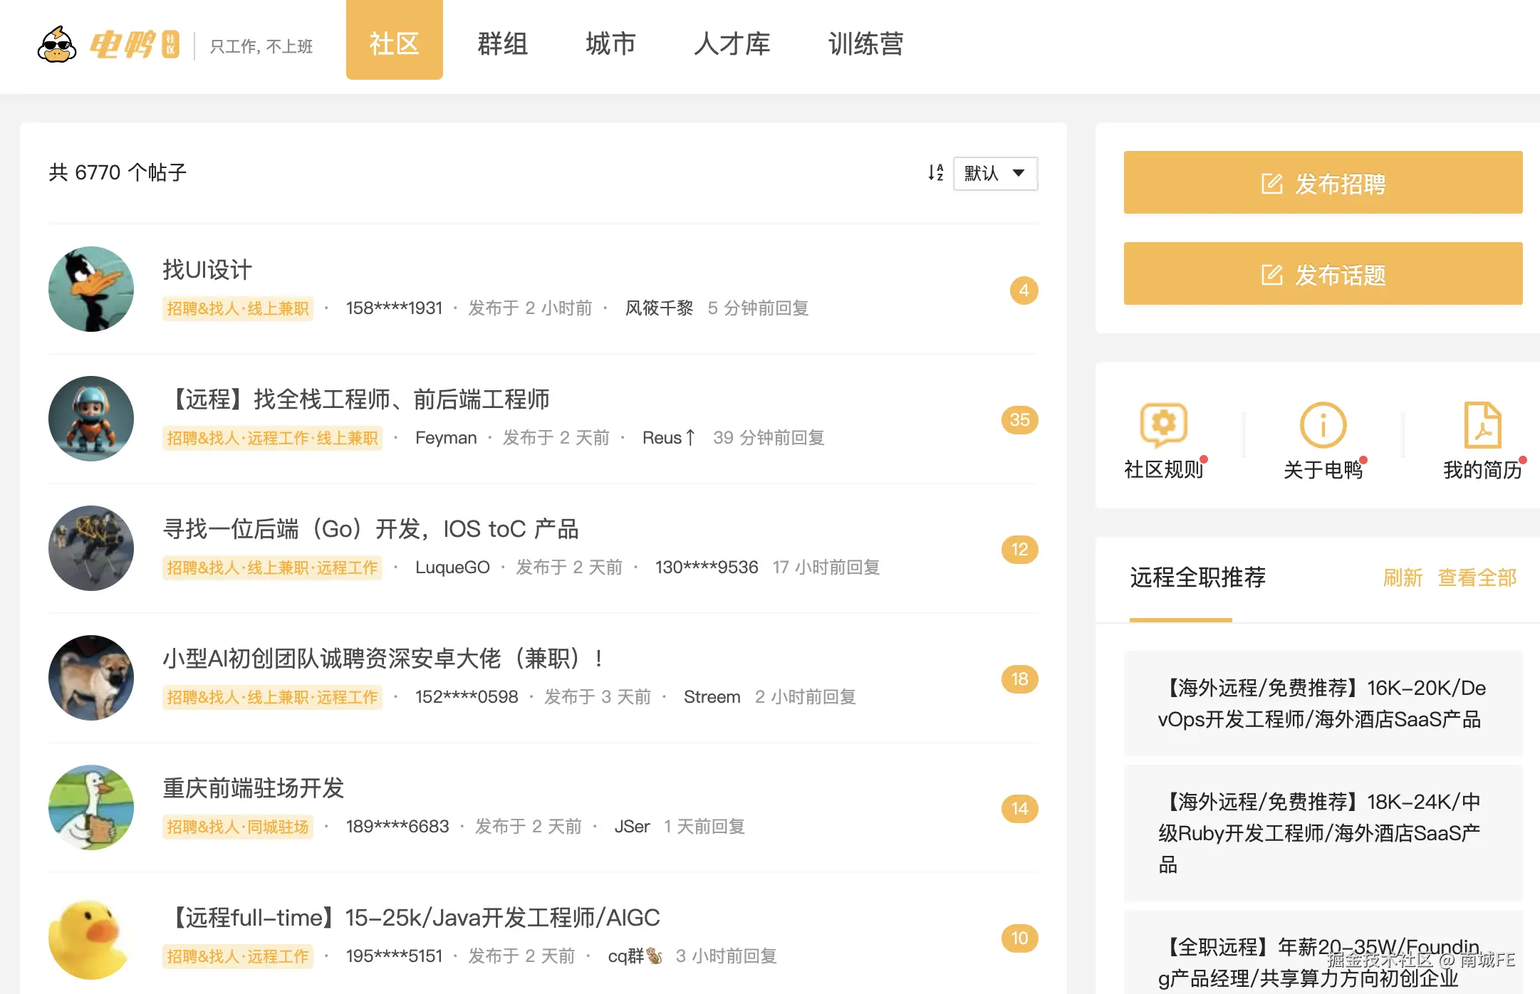Screen dimensions: 1540x994
Task: Go to the 训练营 tab
Action: pyautogui.click(x=865, y=44)
